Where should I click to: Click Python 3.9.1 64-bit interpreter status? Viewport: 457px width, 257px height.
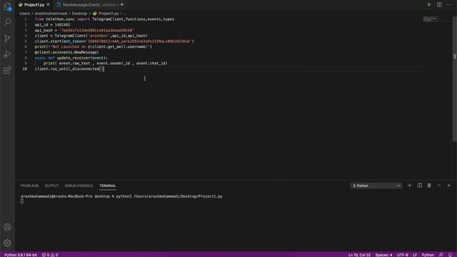click(21, 255)
